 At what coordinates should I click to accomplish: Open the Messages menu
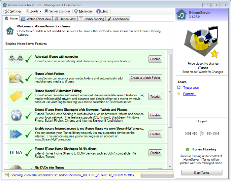(83, 11)
